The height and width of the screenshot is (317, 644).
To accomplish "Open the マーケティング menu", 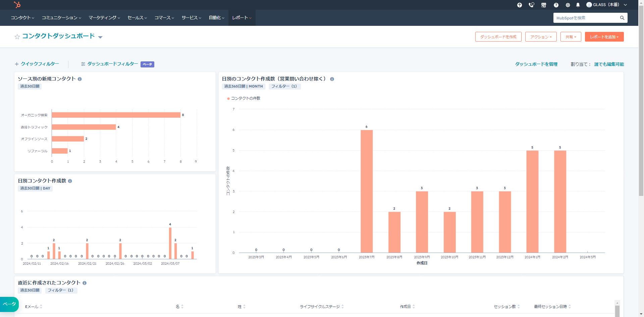I will tap(104, 18).
